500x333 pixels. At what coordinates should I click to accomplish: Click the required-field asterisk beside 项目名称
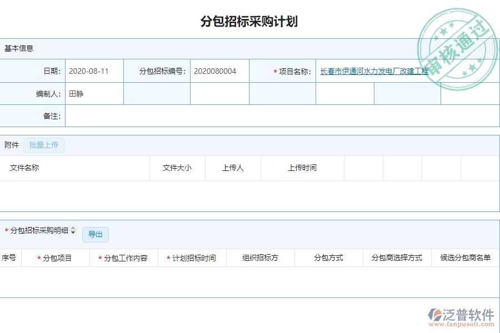pyautogui.click(x=273, y=71)
